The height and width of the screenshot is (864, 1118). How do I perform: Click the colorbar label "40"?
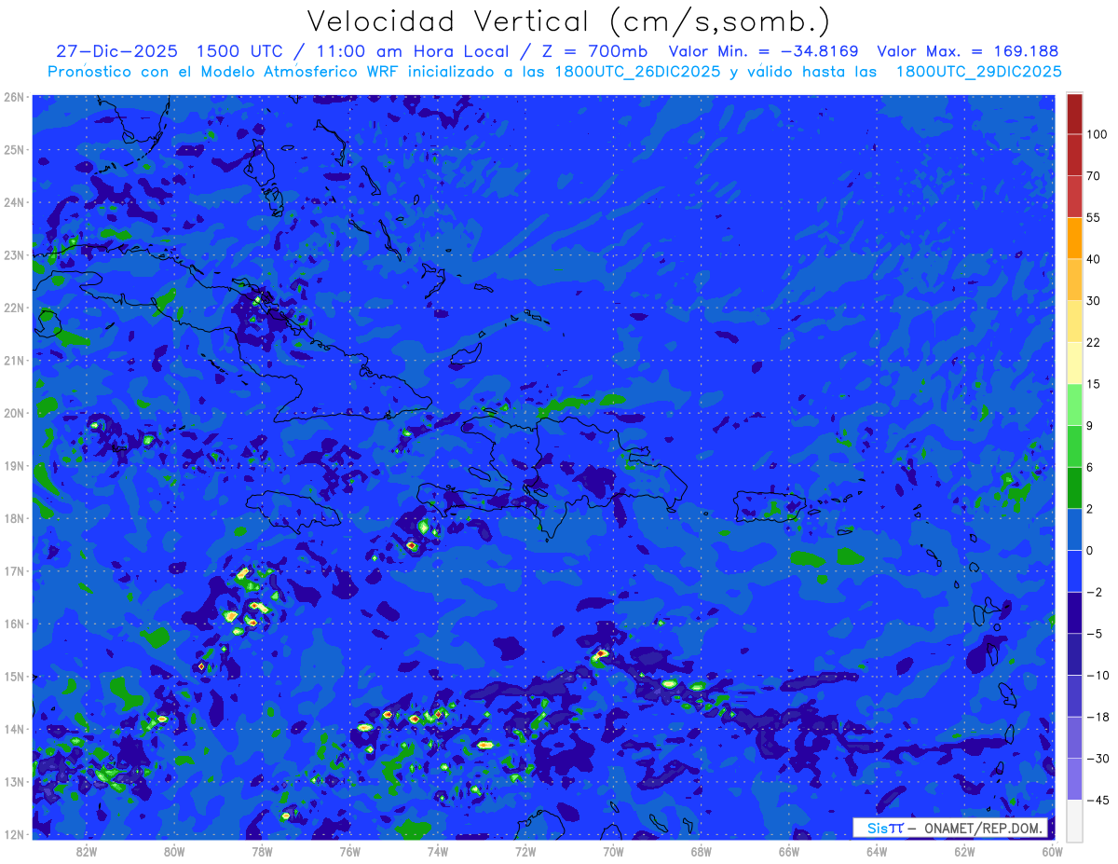(x=1094, y=259)
